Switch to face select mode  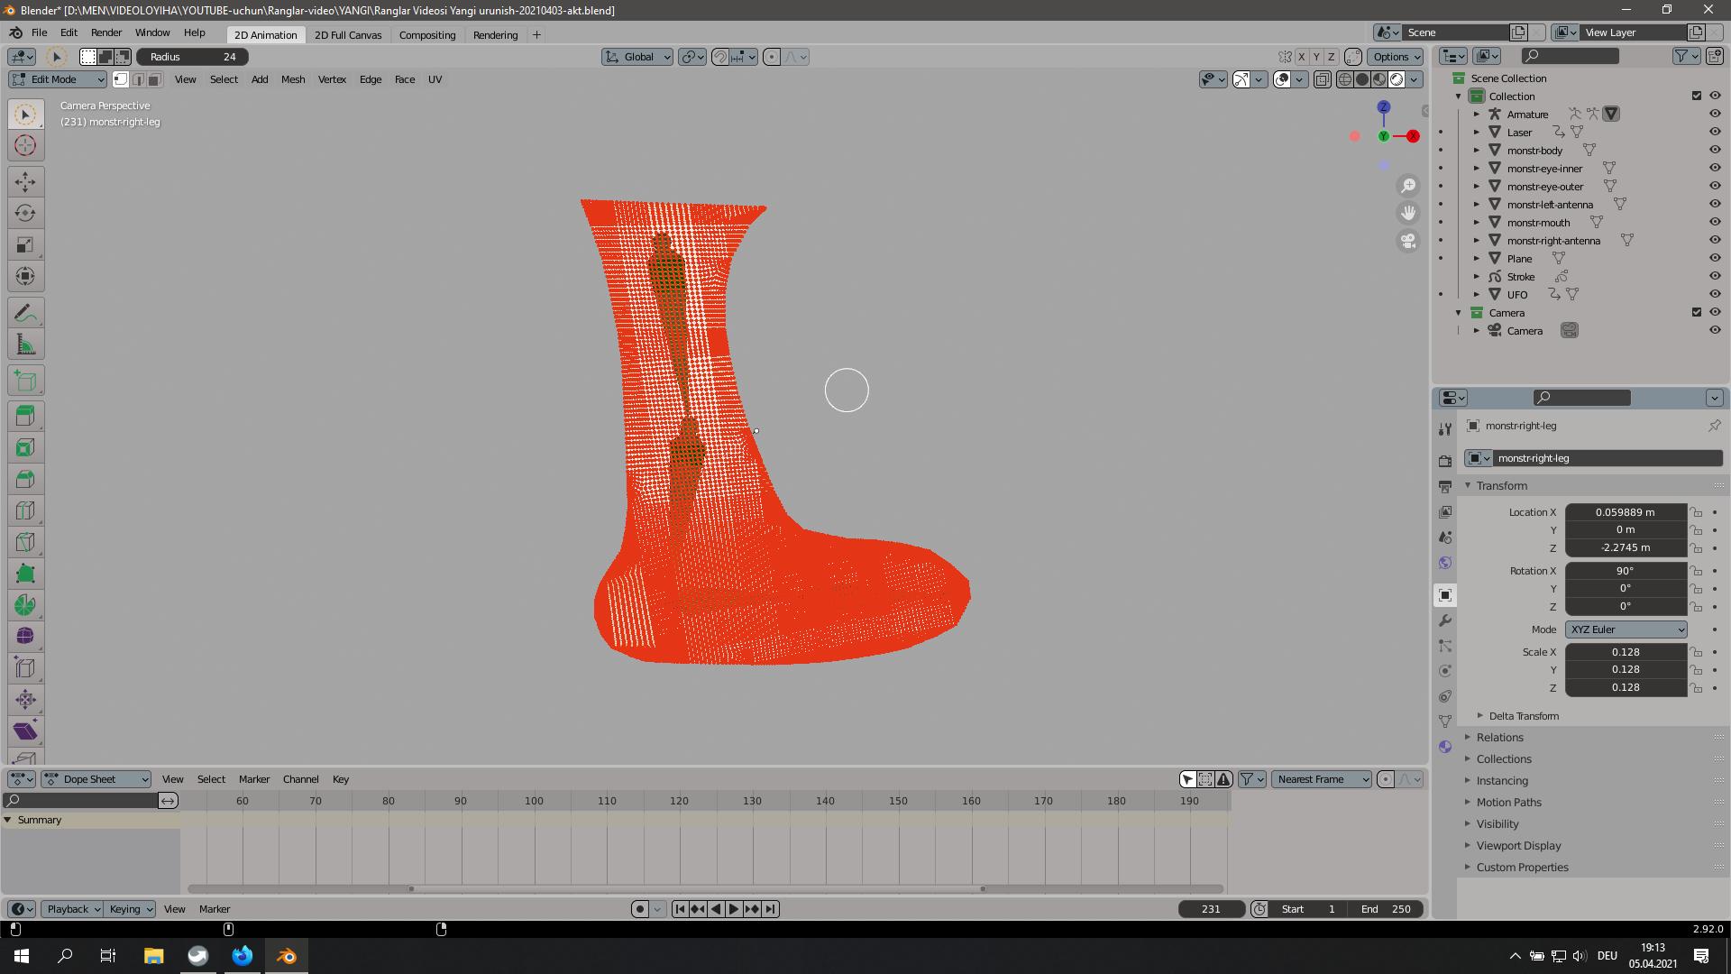click(154, 79)
